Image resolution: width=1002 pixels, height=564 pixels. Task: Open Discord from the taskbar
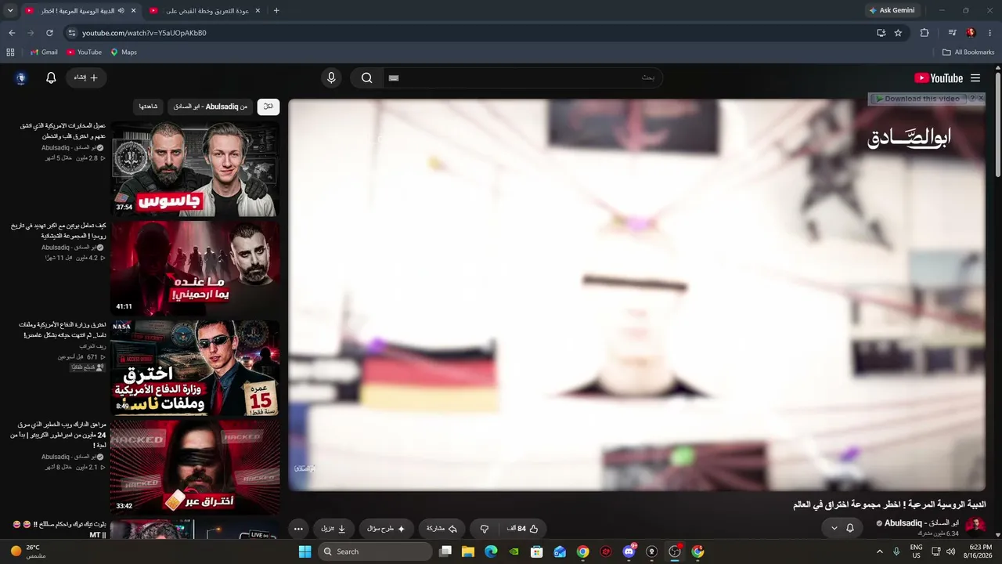(629, 551)
